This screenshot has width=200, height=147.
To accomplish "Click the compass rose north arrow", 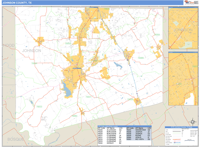I will (193, 122).
